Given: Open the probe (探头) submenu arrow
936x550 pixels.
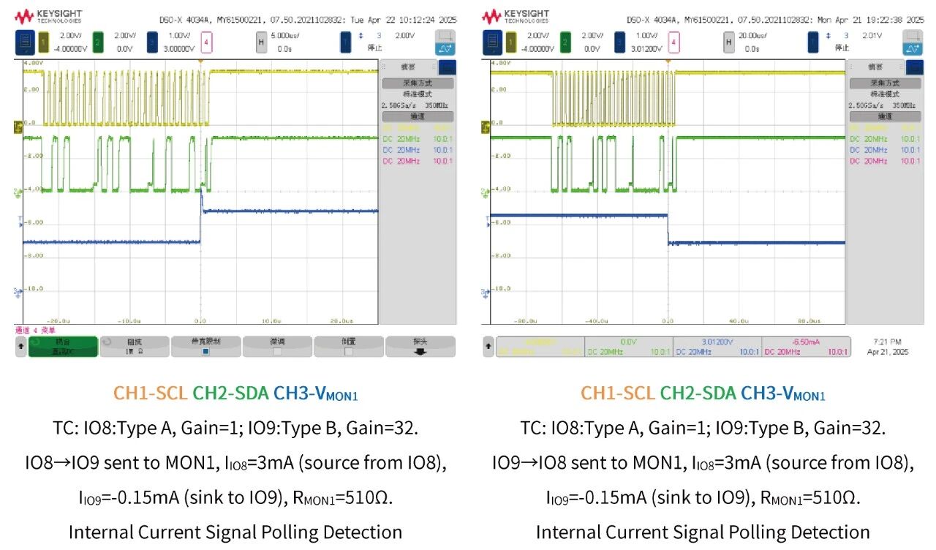Looking at the screenshot, I should pyautogui.click(x=420, y=351).
